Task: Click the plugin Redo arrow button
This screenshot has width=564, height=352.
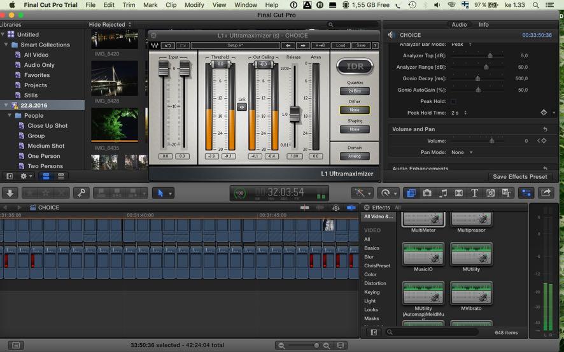Action: click(183, 46)
